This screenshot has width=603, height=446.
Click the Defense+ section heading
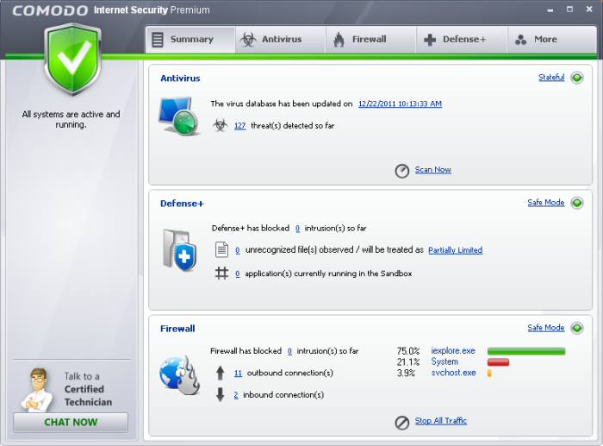182,204
